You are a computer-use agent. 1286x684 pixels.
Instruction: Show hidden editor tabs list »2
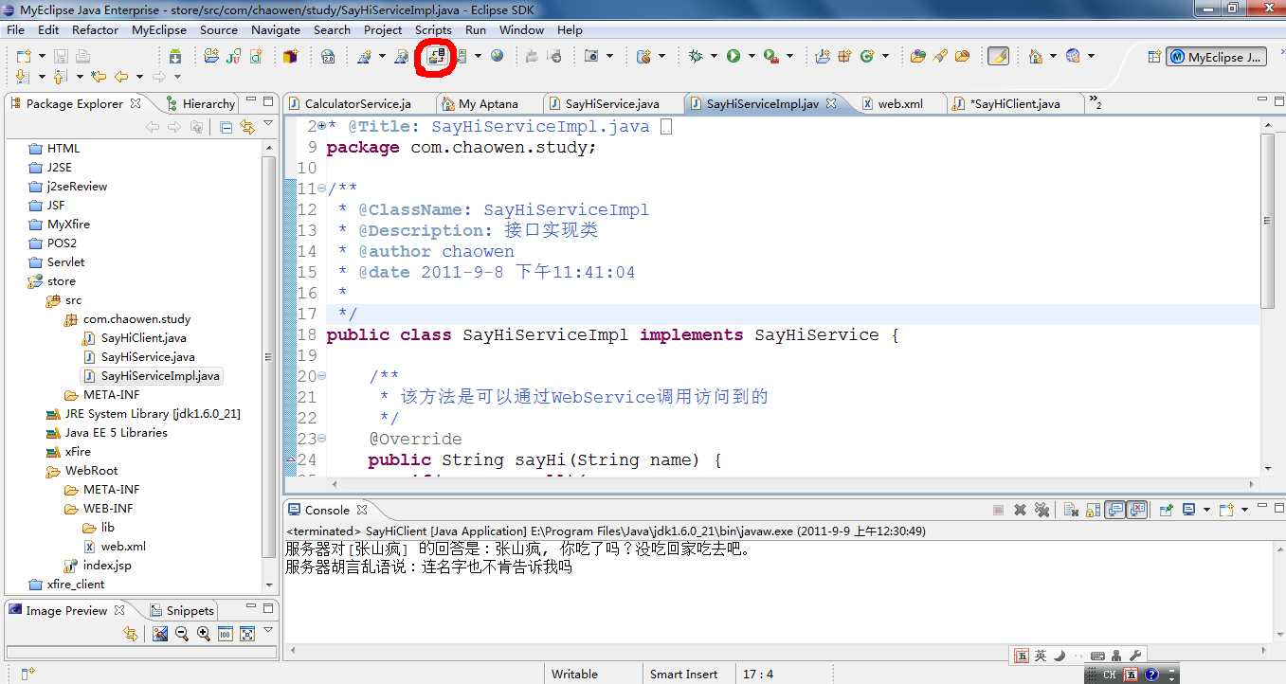click(x=1096, y=102)
